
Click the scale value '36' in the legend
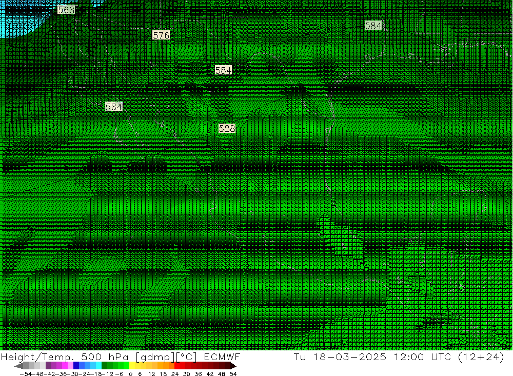198,374
